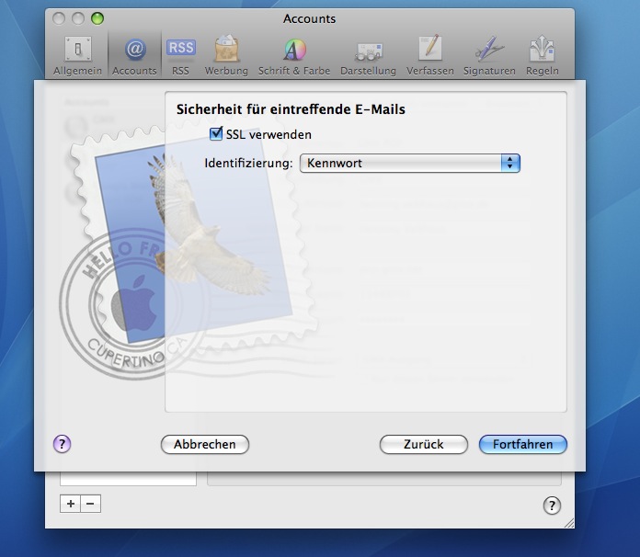Open Regeln rules preferences

point(542,56)
